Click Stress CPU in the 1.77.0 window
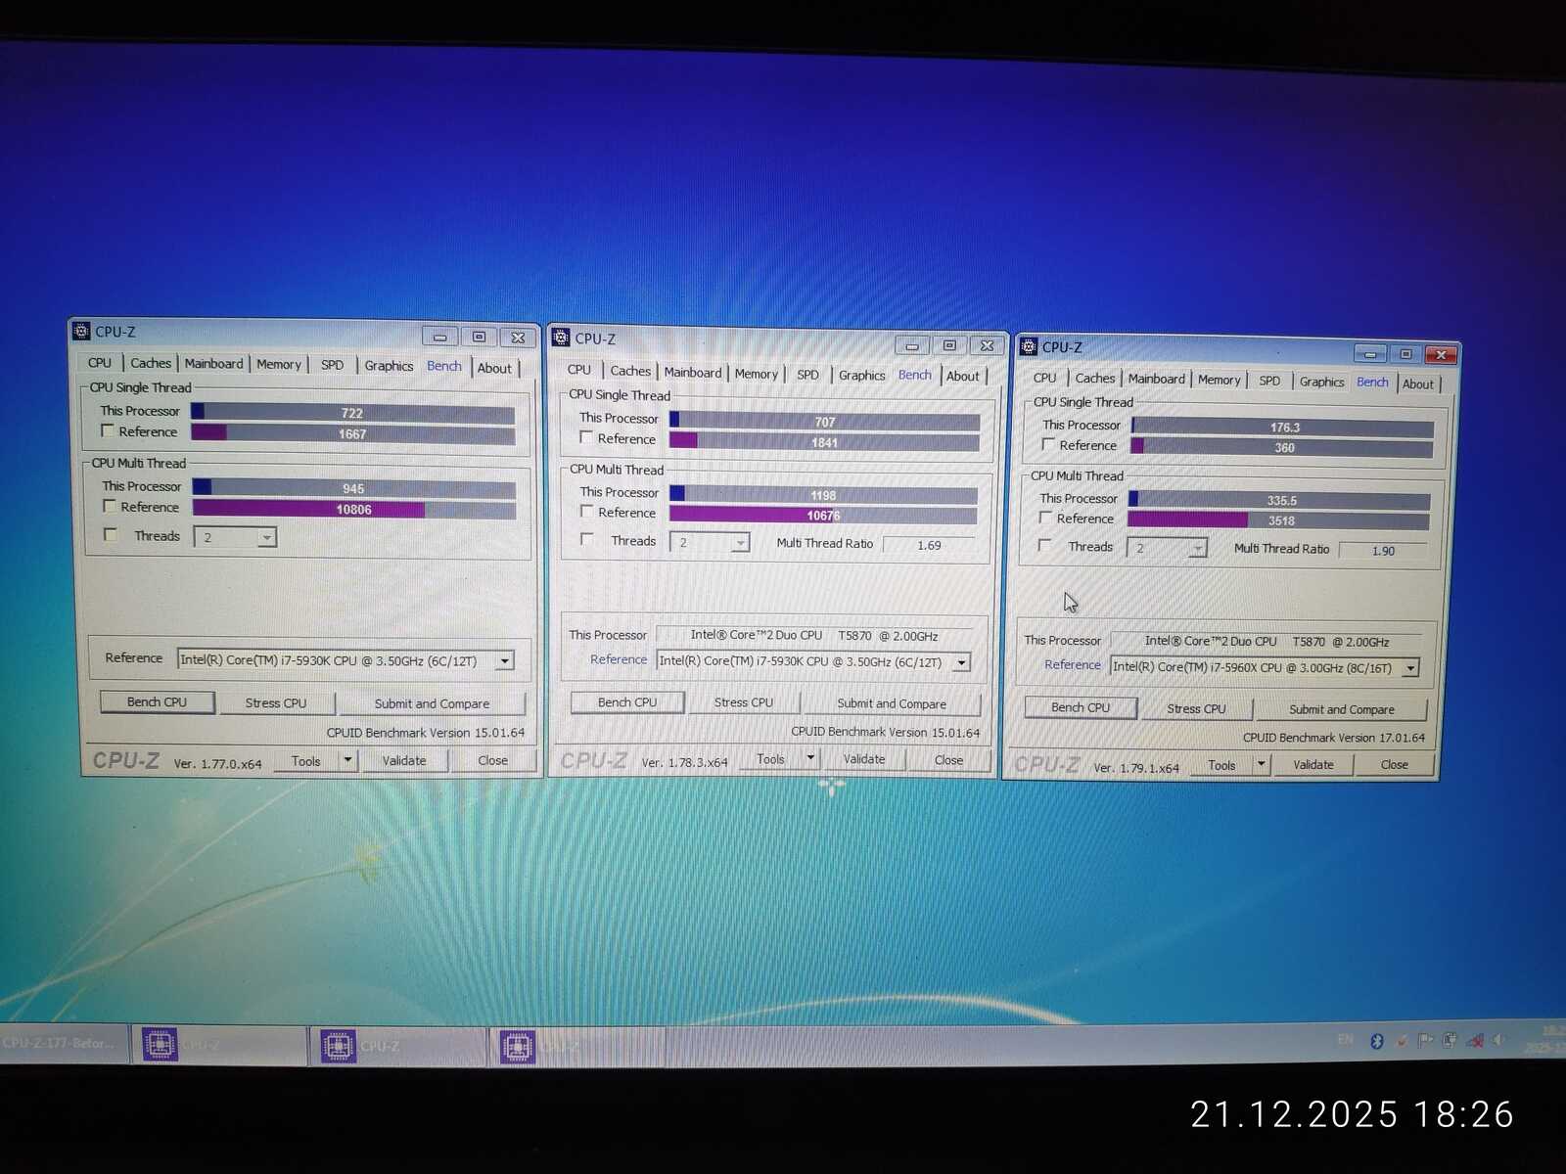Screen dimensions: 1566x1174 point(276,702)
